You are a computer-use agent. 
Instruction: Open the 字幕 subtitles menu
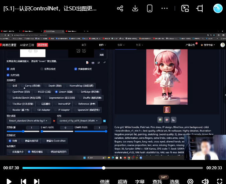(x=140, y=181)
